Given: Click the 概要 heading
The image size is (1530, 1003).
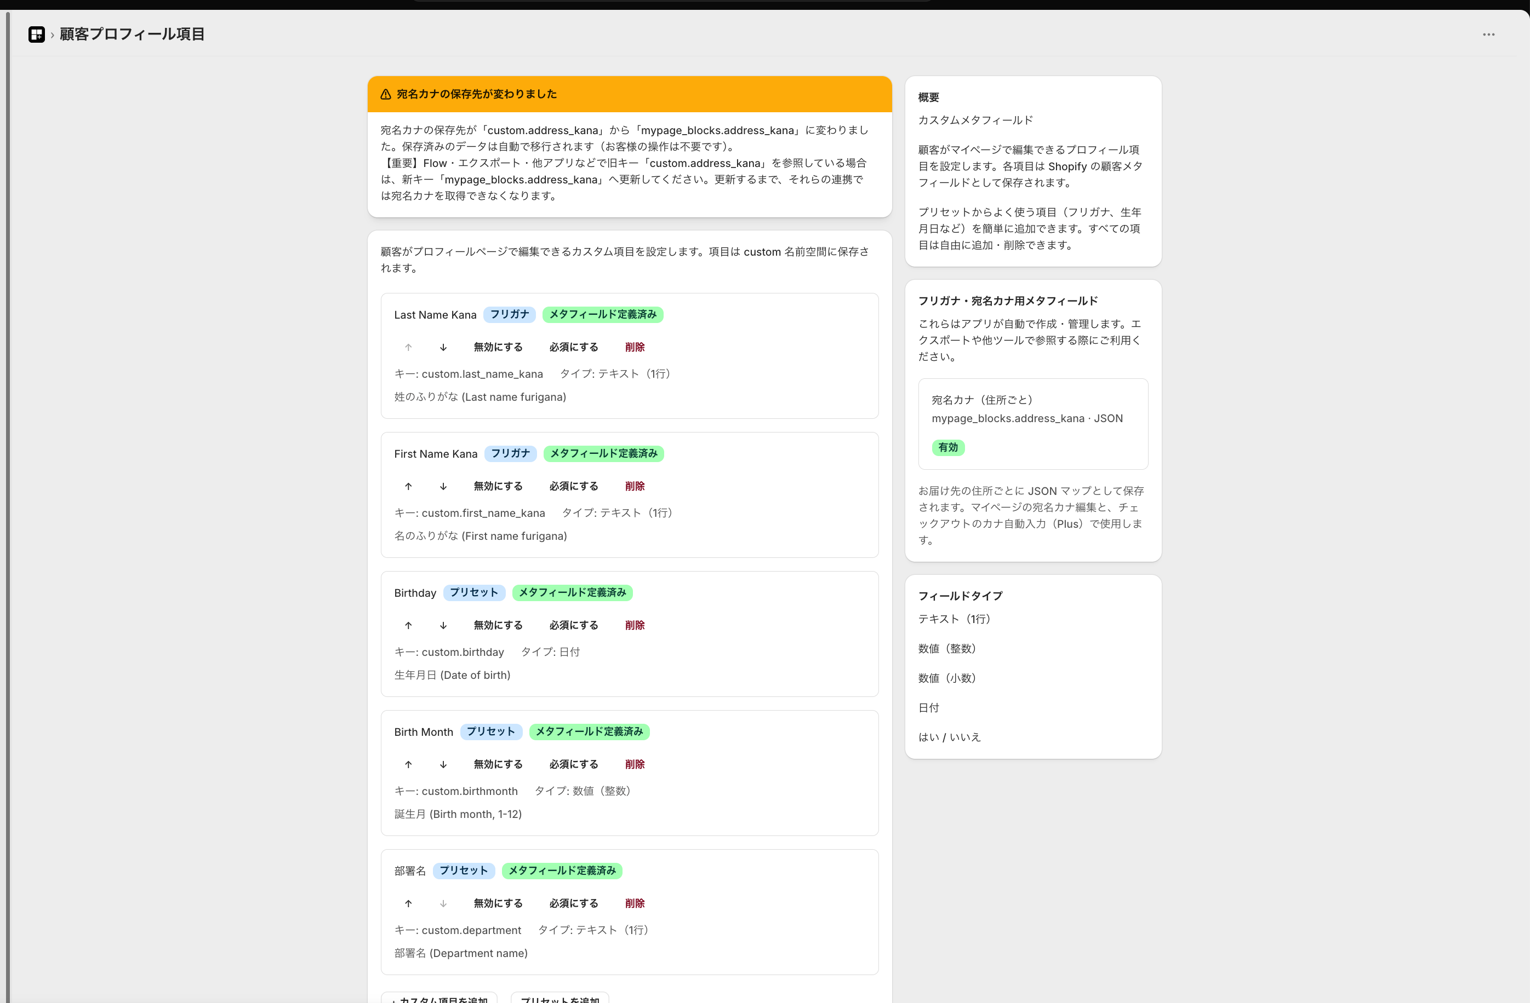Looking at the screenshot, I should tap(928, 97).
